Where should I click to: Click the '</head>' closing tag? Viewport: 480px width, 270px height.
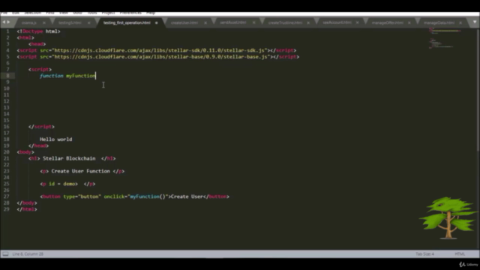click(38, 145)
